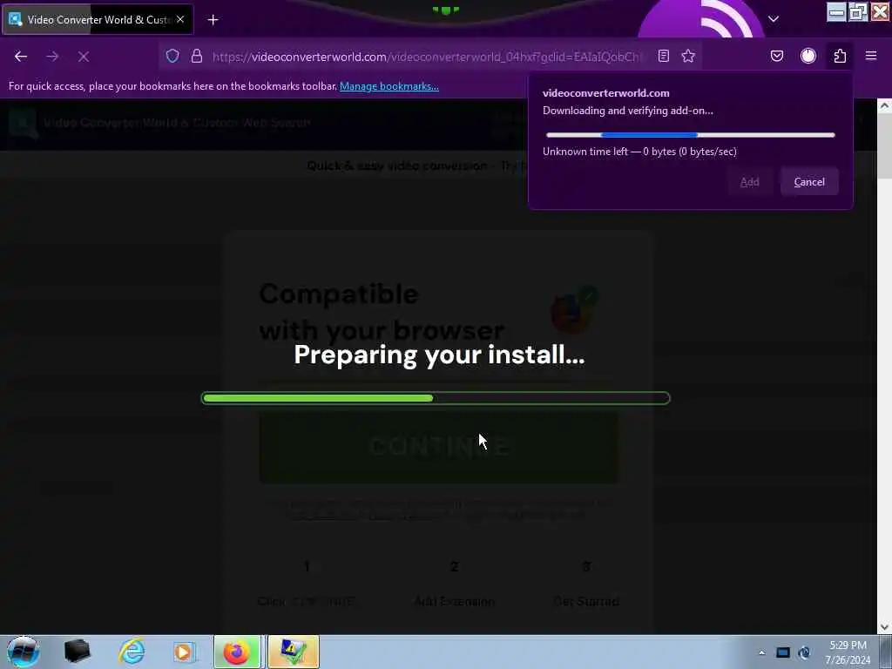Click the system tray monitor icon
This screenshot has height=669, width=892.
[783, 652]
